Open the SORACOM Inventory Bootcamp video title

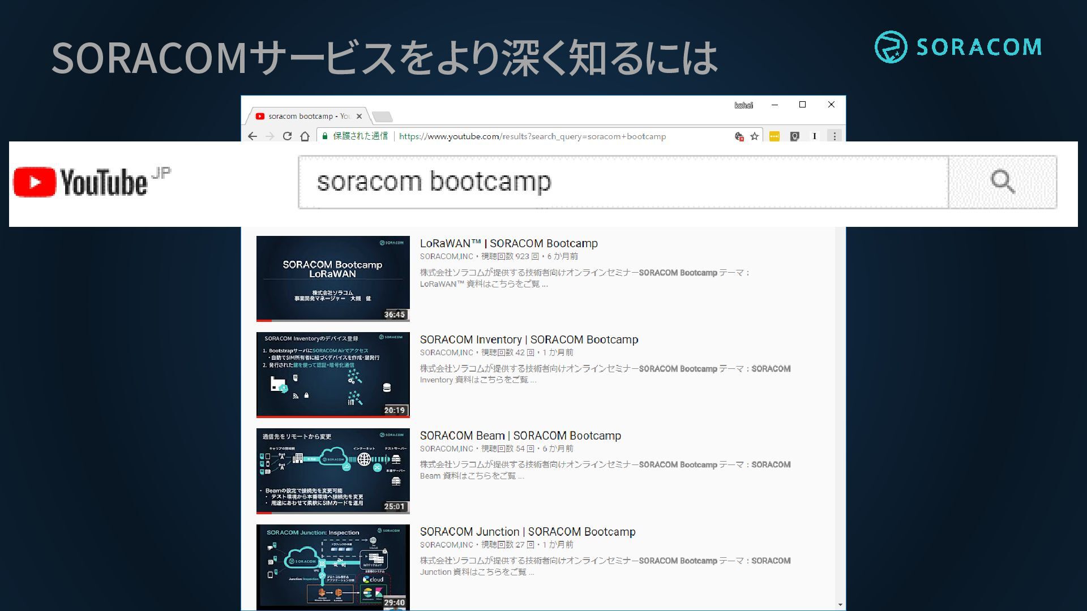click(x=529, y=339)
